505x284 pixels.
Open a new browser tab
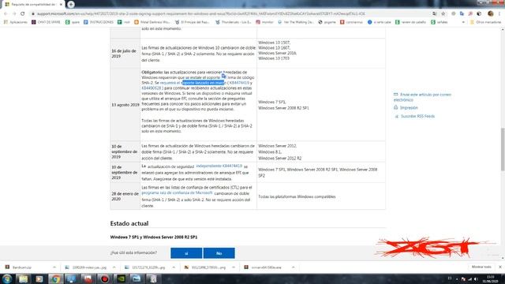click(71, 5)
